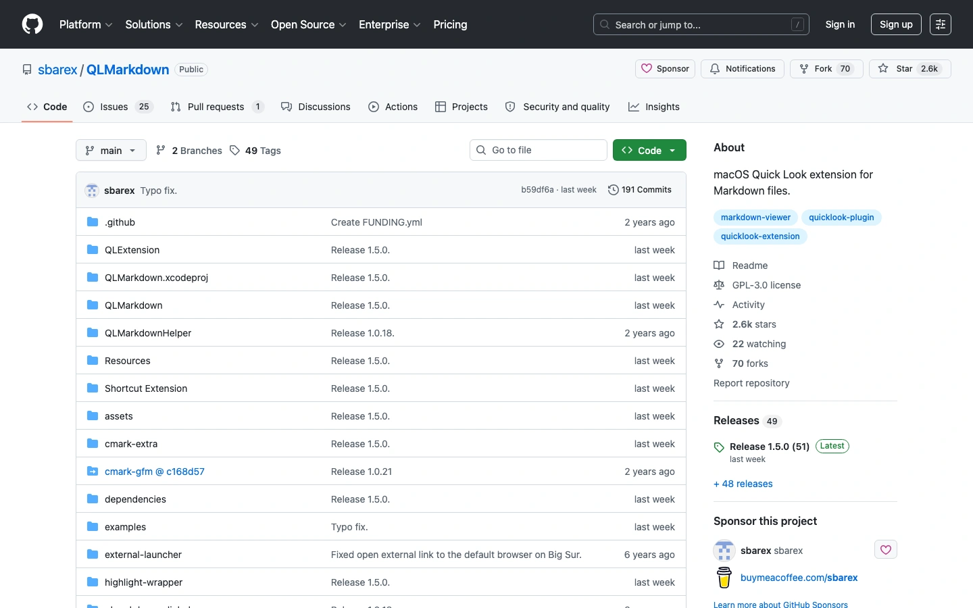Star the QLMarkdown repository
This screenshot has width=973, height=608.
click(x=909, y=69)
